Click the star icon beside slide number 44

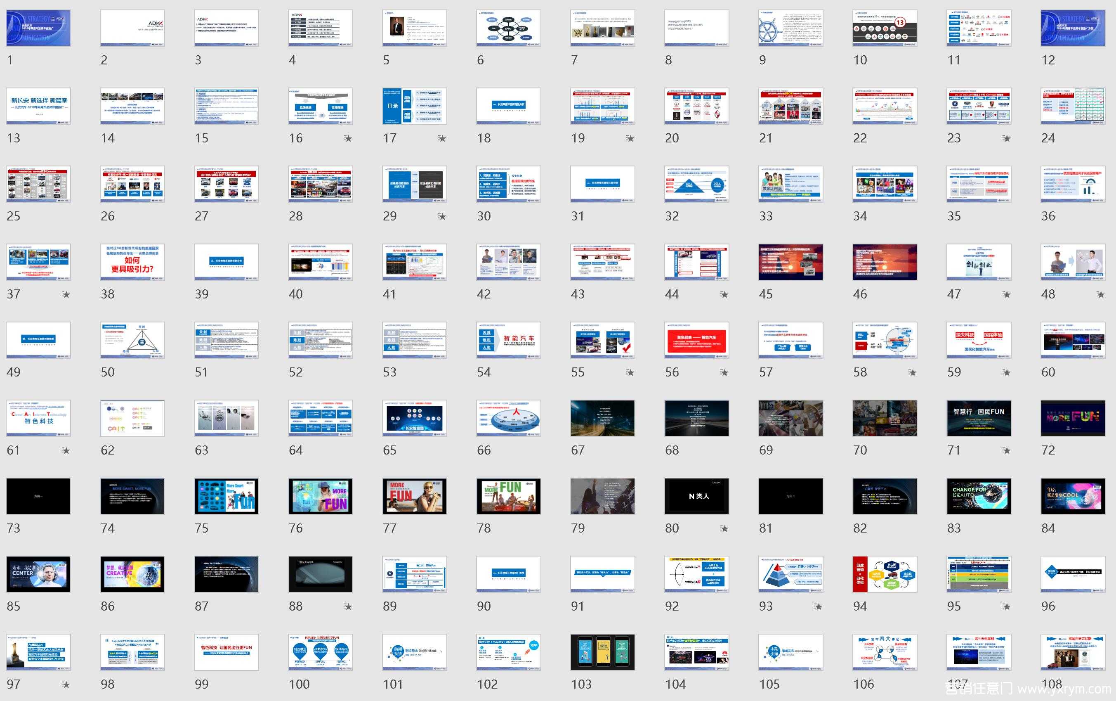724,294
